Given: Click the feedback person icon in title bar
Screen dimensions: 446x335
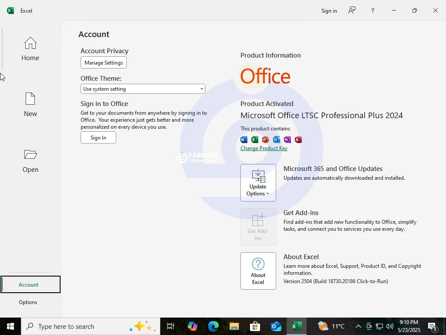Looking at the screenshot, I should pyautogui.click(x=352, y=10).
